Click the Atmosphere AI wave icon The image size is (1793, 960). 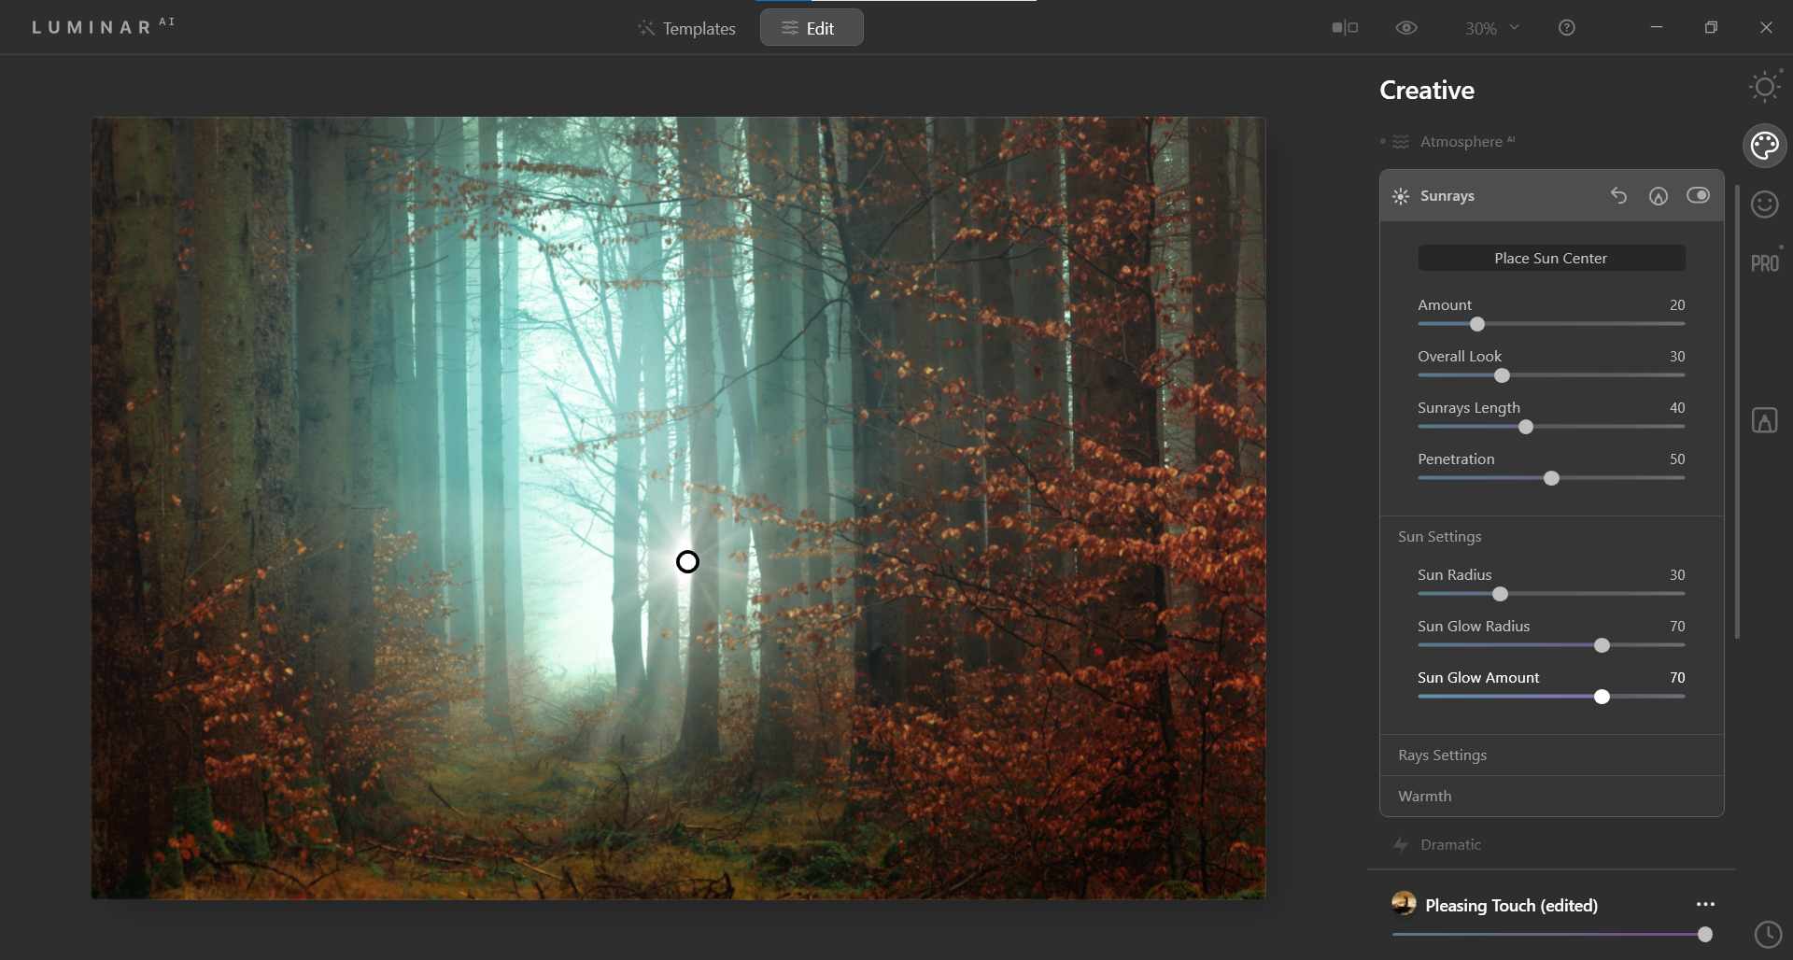[1401, 142]
